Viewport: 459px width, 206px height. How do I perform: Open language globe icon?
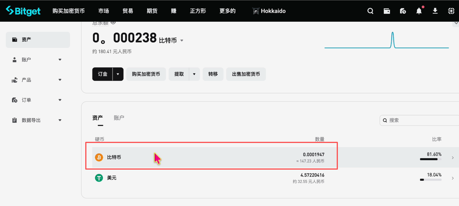[451, 11]
